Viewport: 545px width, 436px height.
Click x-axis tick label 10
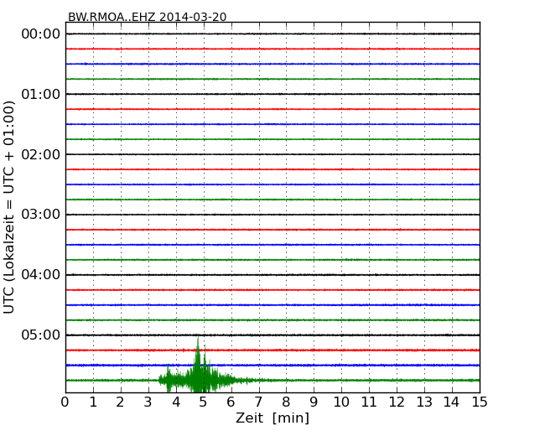tap(341, 402)
